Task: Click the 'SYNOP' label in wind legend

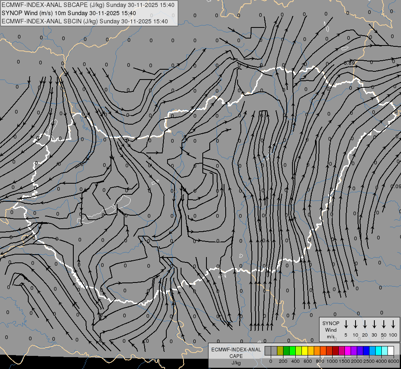Action: [x=331, y=323]
